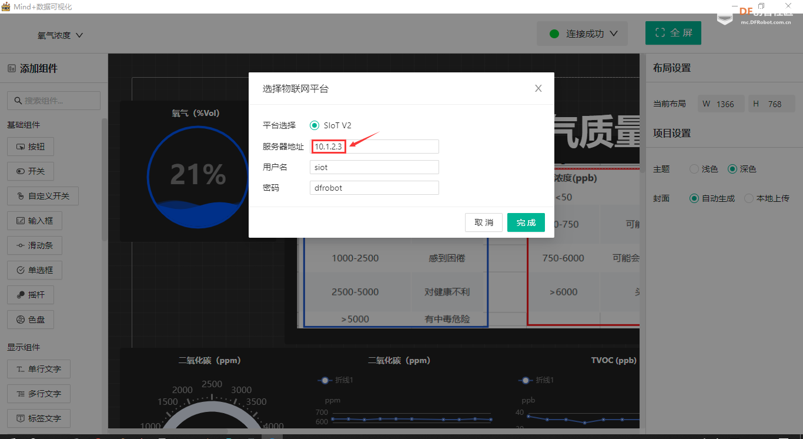
Task: Click the 搜索组件 search box
Action: [x=53, y=101]
